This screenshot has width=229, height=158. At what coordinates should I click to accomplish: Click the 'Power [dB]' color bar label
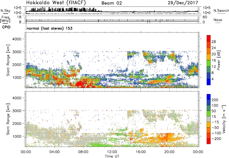pos(218,60)
